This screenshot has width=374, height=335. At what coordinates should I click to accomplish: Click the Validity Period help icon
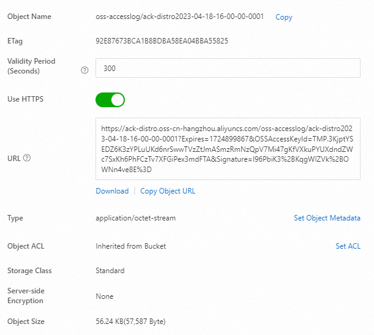click(85, 70)
